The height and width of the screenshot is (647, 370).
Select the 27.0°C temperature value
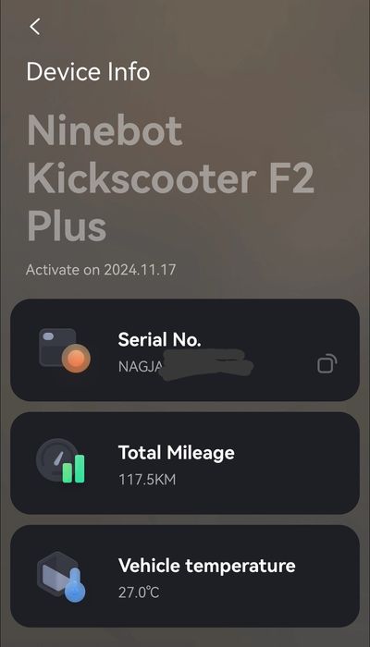tap(139, 592)
